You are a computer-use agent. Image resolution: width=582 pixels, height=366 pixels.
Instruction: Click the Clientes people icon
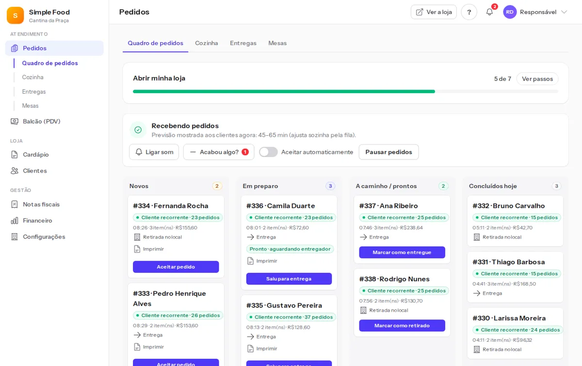15,171
